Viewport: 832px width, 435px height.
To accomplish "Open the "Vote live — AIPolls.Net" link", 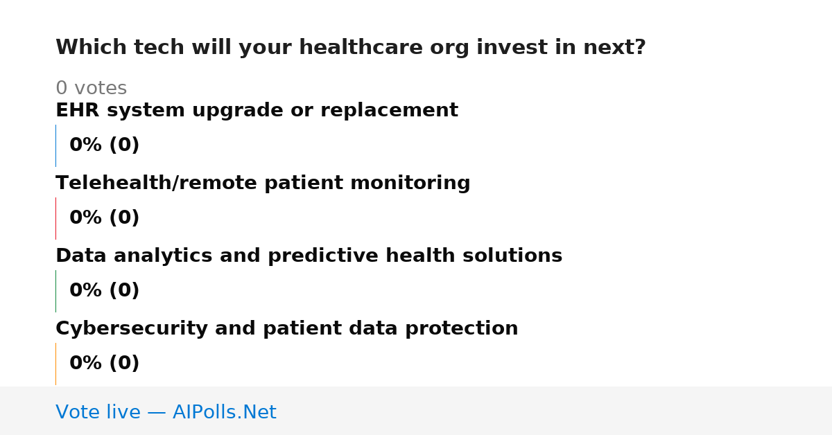I will click(x=166, y=413).
